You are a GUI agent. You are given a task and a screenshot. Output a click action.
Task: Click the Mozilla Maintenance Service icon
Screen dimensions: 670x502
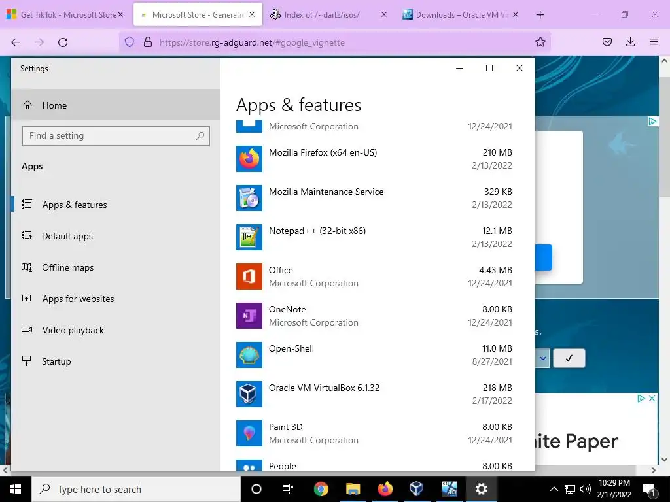click(249, 198)
